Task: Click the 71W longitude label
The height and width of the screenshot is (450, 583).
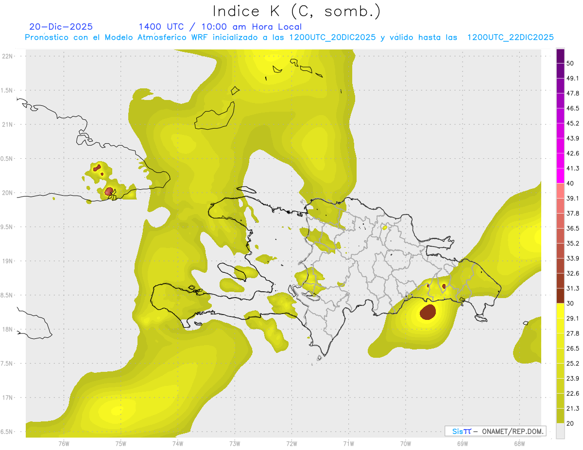Action: pos(348,443)
